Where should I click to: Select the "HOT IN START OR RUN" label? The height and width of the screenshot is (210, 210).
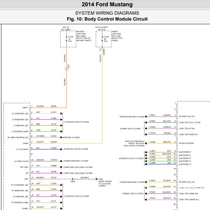click(101, 28)
